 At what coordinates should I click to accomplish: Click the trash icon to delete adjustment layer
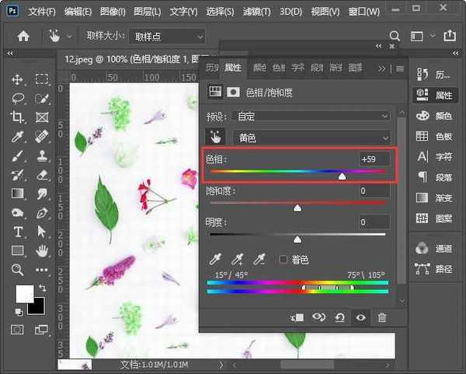click(x=381, y=317)
